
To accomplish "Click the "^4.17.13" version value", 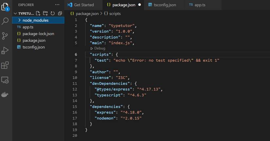I will click(x=149, y=89).
